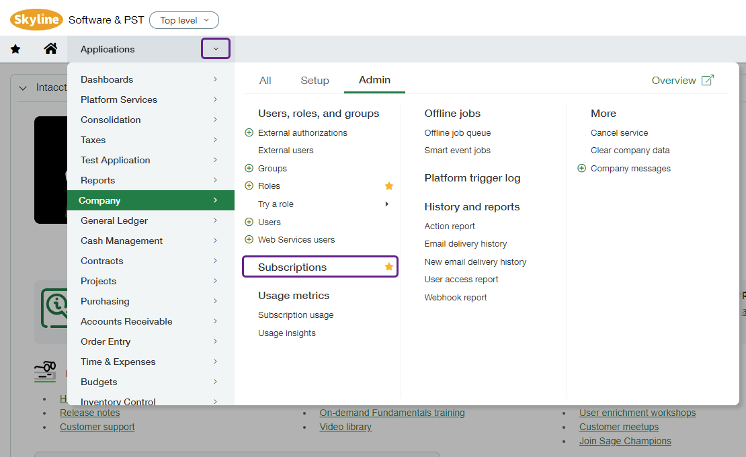Select the All tab
This screenshot has height=457, width=746.
pyautogui.click(x=265, y=80)
